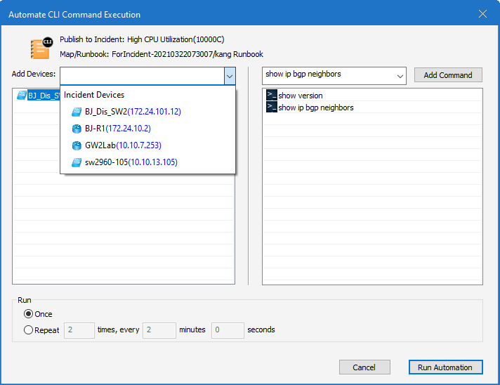The height and width of the screenshot is (385, 500).
Task: Collapse the Add Devices dropdown arrow
Action: pyautogui.click(x=229, y=76)
